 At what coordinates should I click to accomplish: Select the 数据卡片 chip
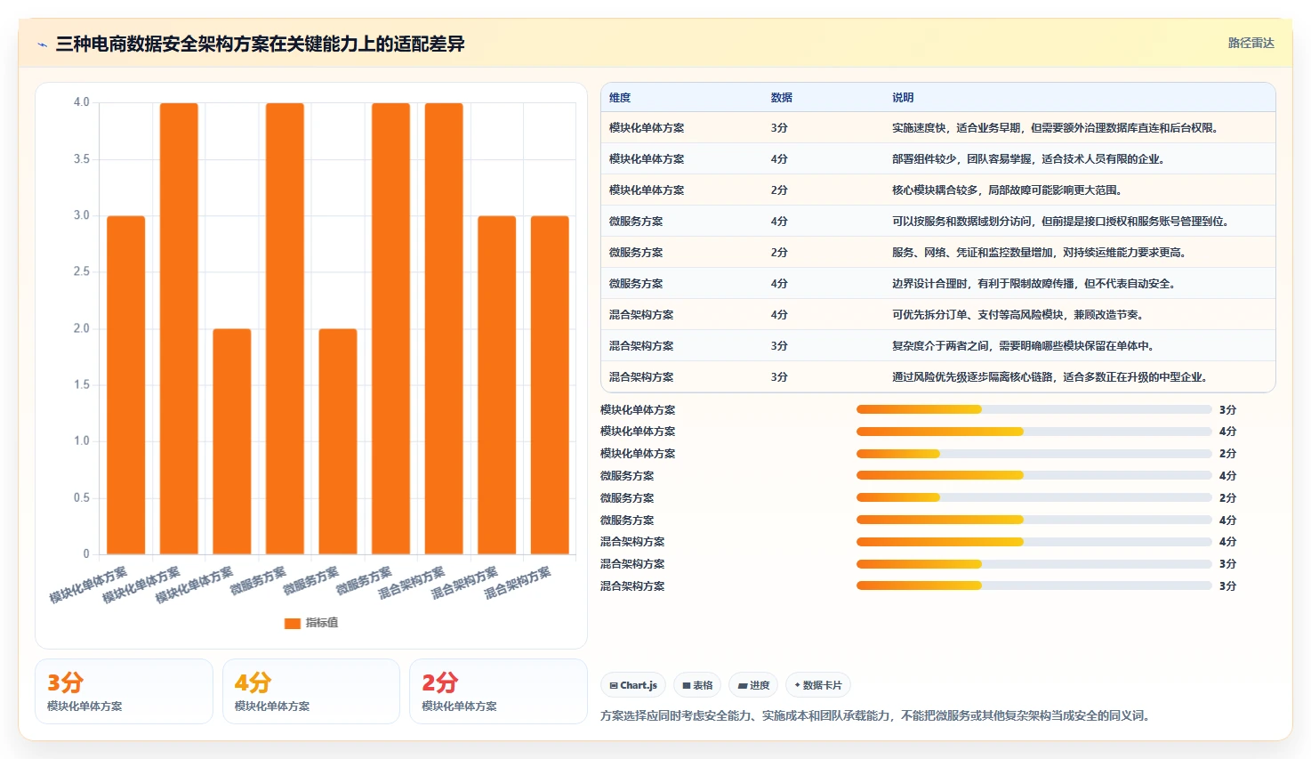coord(818,685)
